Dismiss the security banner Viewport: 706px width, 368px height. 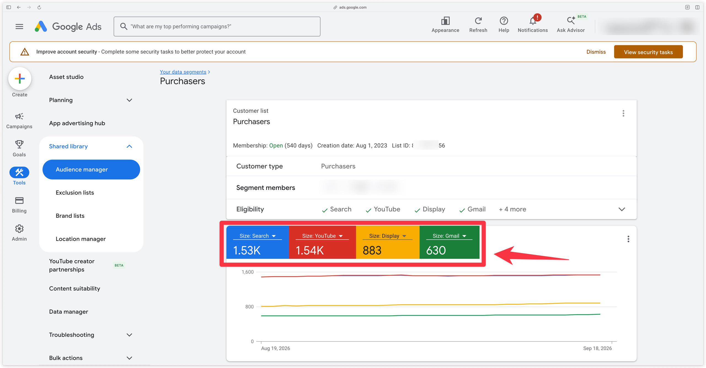(596, 52)
